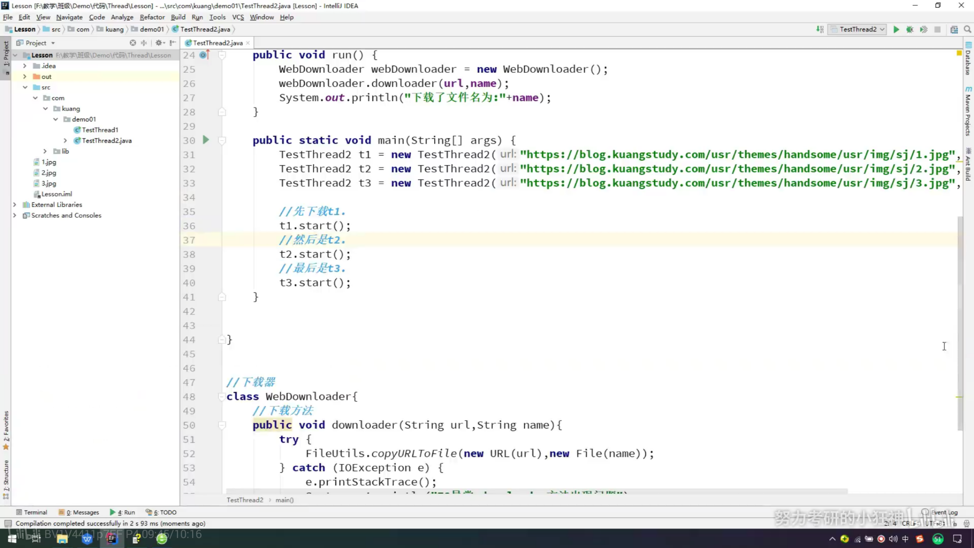The height and width of the screenshot is (548, 974).
Task: Open the Ant Build side panel
Action: tap(968, 164)
